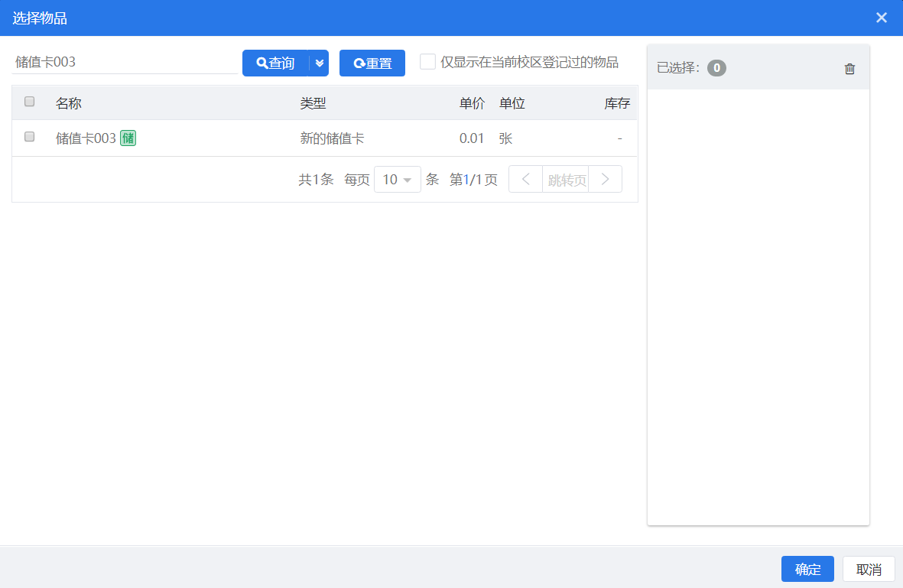
Task: Check the select-all checkbox in table header
Action: 29,102
